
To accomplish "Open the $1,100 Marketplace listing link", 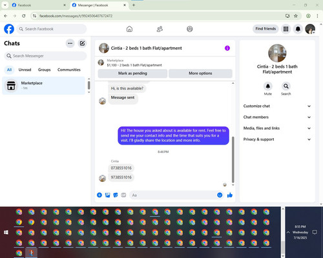I will coord(134,65).
